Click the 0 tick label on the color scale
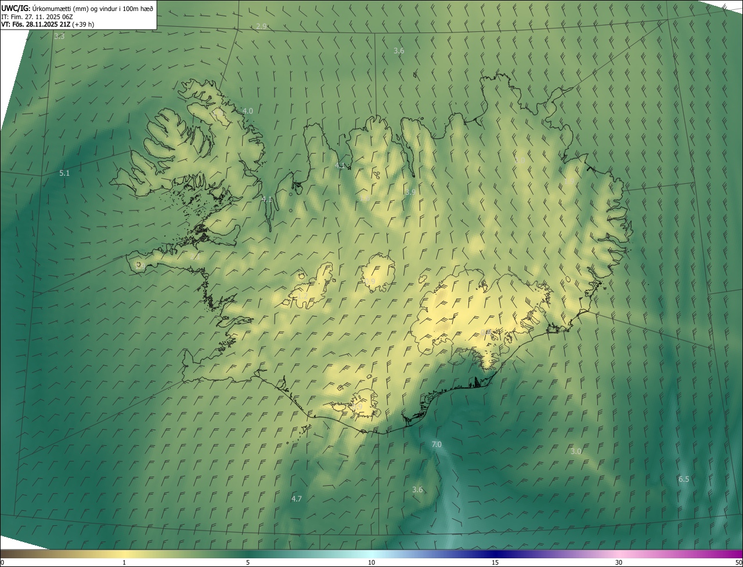This screenshot has width=743, height=567. pyautogui.click(x=2, y=562)
